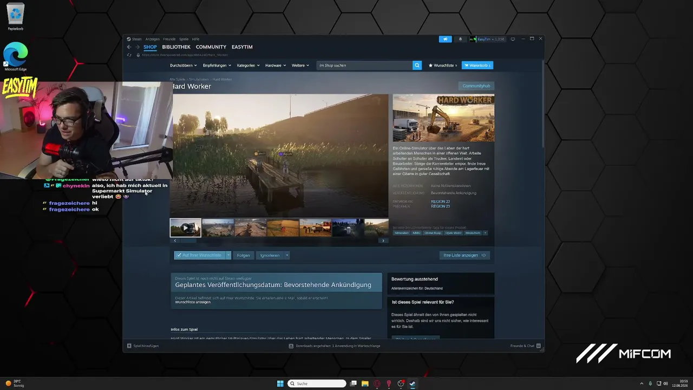Screen dimensions: 693x390
Task: Click the Open World tag
Action: pos(453,233)
